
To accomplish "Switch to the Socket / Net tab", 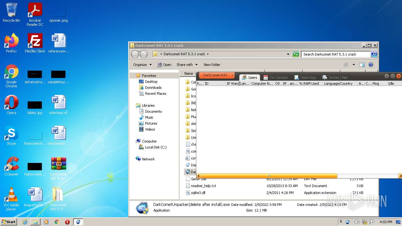I will [x=335, y=78].
